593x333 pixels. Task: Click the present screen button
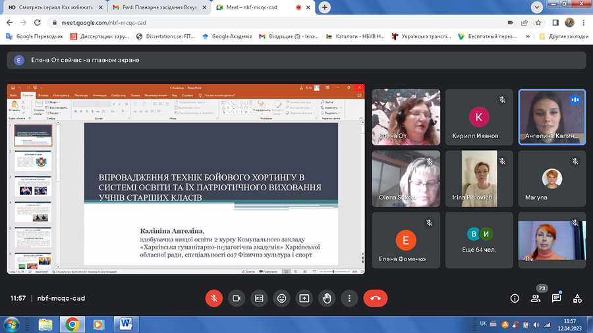(304, 298)
